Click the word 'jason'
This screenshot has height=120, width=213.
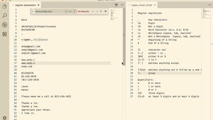coord(25,86)
